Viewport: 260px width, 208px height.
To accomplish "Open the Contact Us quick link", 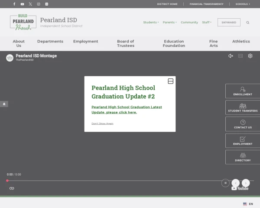I will pos(243,124).
